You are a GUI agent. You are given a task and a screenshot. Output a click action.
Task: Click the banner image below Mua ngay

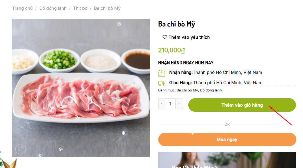tap(227, 160)
